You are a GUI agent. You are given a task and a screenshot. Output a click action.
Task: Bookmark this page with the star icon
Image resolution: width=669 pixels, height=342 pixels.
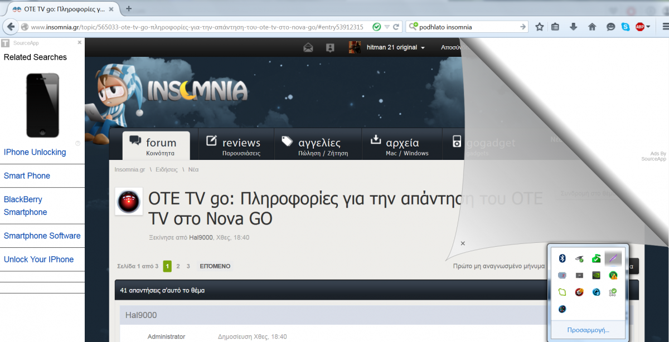click(540, 27)
